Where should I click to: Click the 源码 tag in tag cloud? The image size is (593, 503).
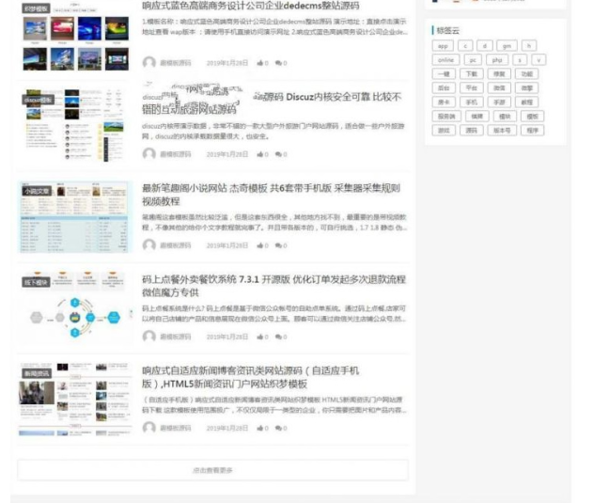(471, 131)
